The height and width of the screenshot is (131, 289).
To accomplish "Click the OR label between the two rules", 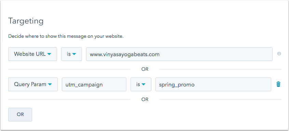I will tap(145, 69).
